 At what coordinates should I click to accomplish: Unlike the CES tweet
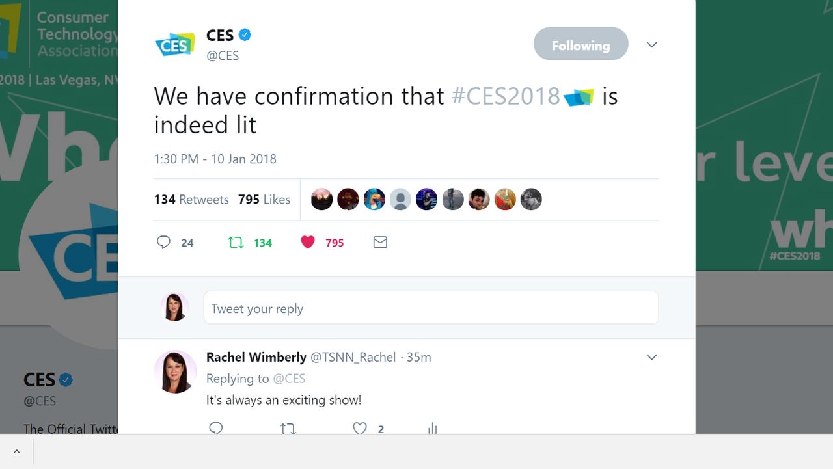[x=308, y=242]
